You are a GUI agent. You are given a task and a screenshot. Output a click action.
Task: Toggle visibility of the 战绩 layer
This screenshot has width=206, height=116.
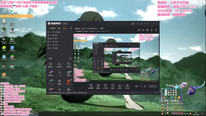pos(48,42)
